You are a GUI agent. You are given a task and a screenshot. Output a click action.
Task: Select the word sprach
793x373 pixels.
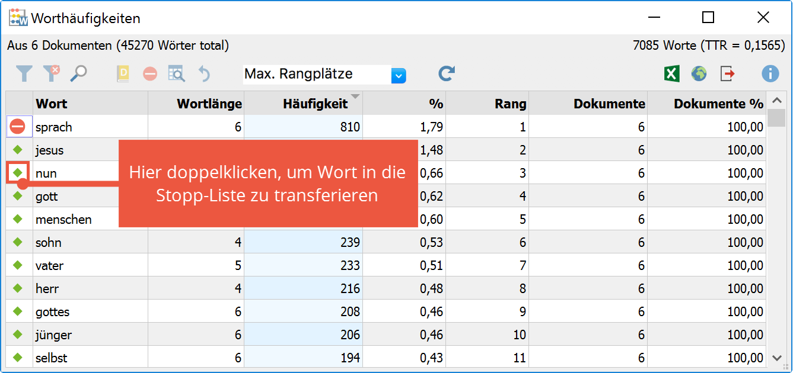[x=54, y=127]
